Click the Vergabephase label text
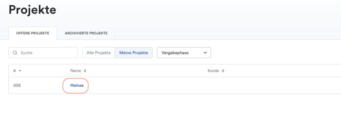341x125 pixels. 175,53
